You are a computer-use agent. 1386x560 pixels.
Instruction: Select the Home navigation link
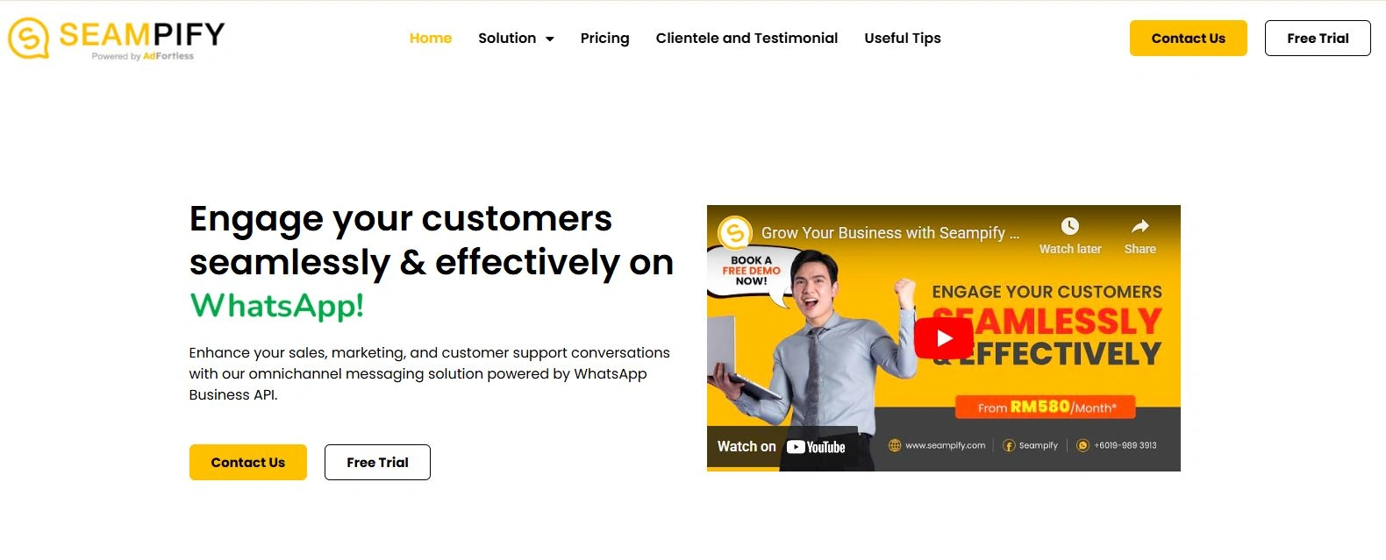pos(431,38)
